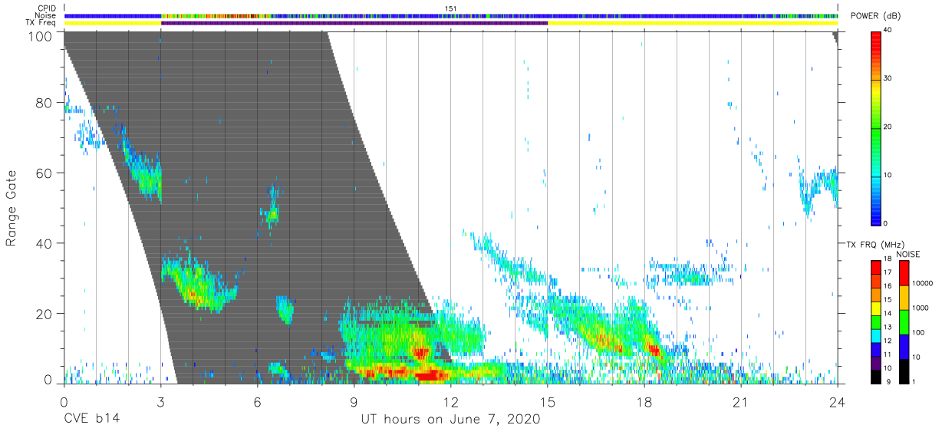Viewport: 942px width, 435px height.
Task: Click y-axis tick label '100'
Action: [x=40, y=36]
